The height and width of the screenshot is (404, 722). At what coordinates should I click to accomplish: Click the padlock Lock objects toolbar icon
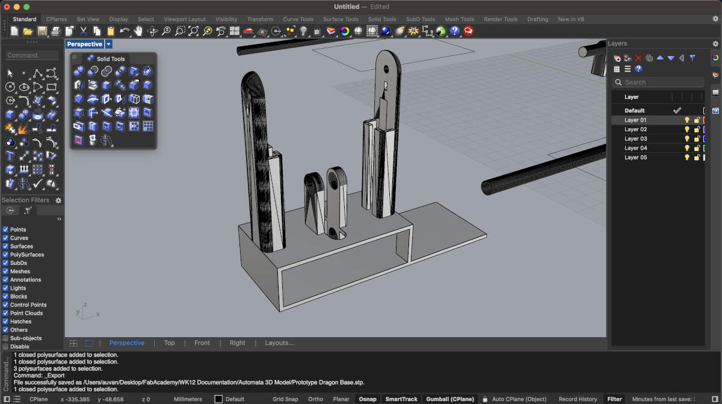tap(317, 30)
